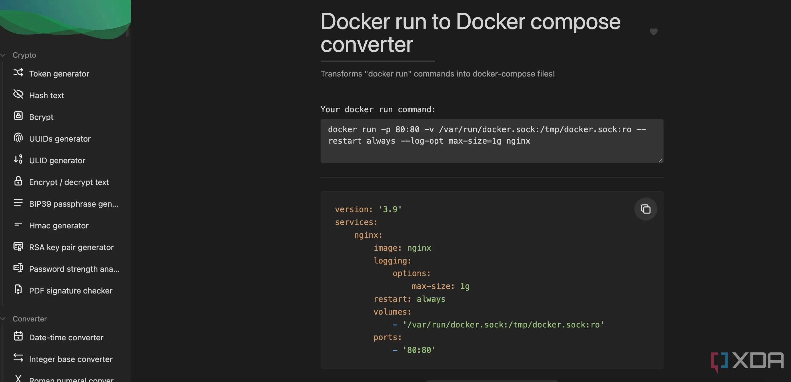
Task: Click inside the docker run command textarea
Action: click(x=491, y=141)
